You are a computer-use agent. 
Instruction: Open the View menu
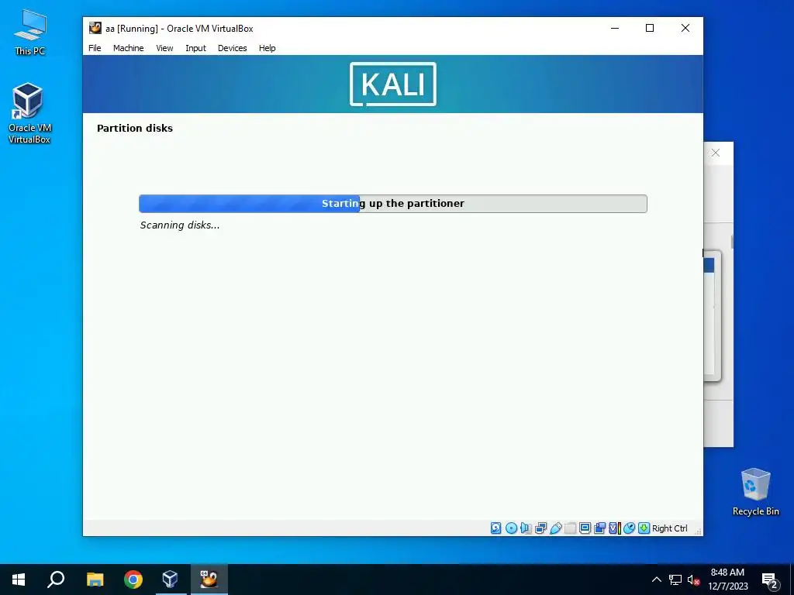(164, 48)
